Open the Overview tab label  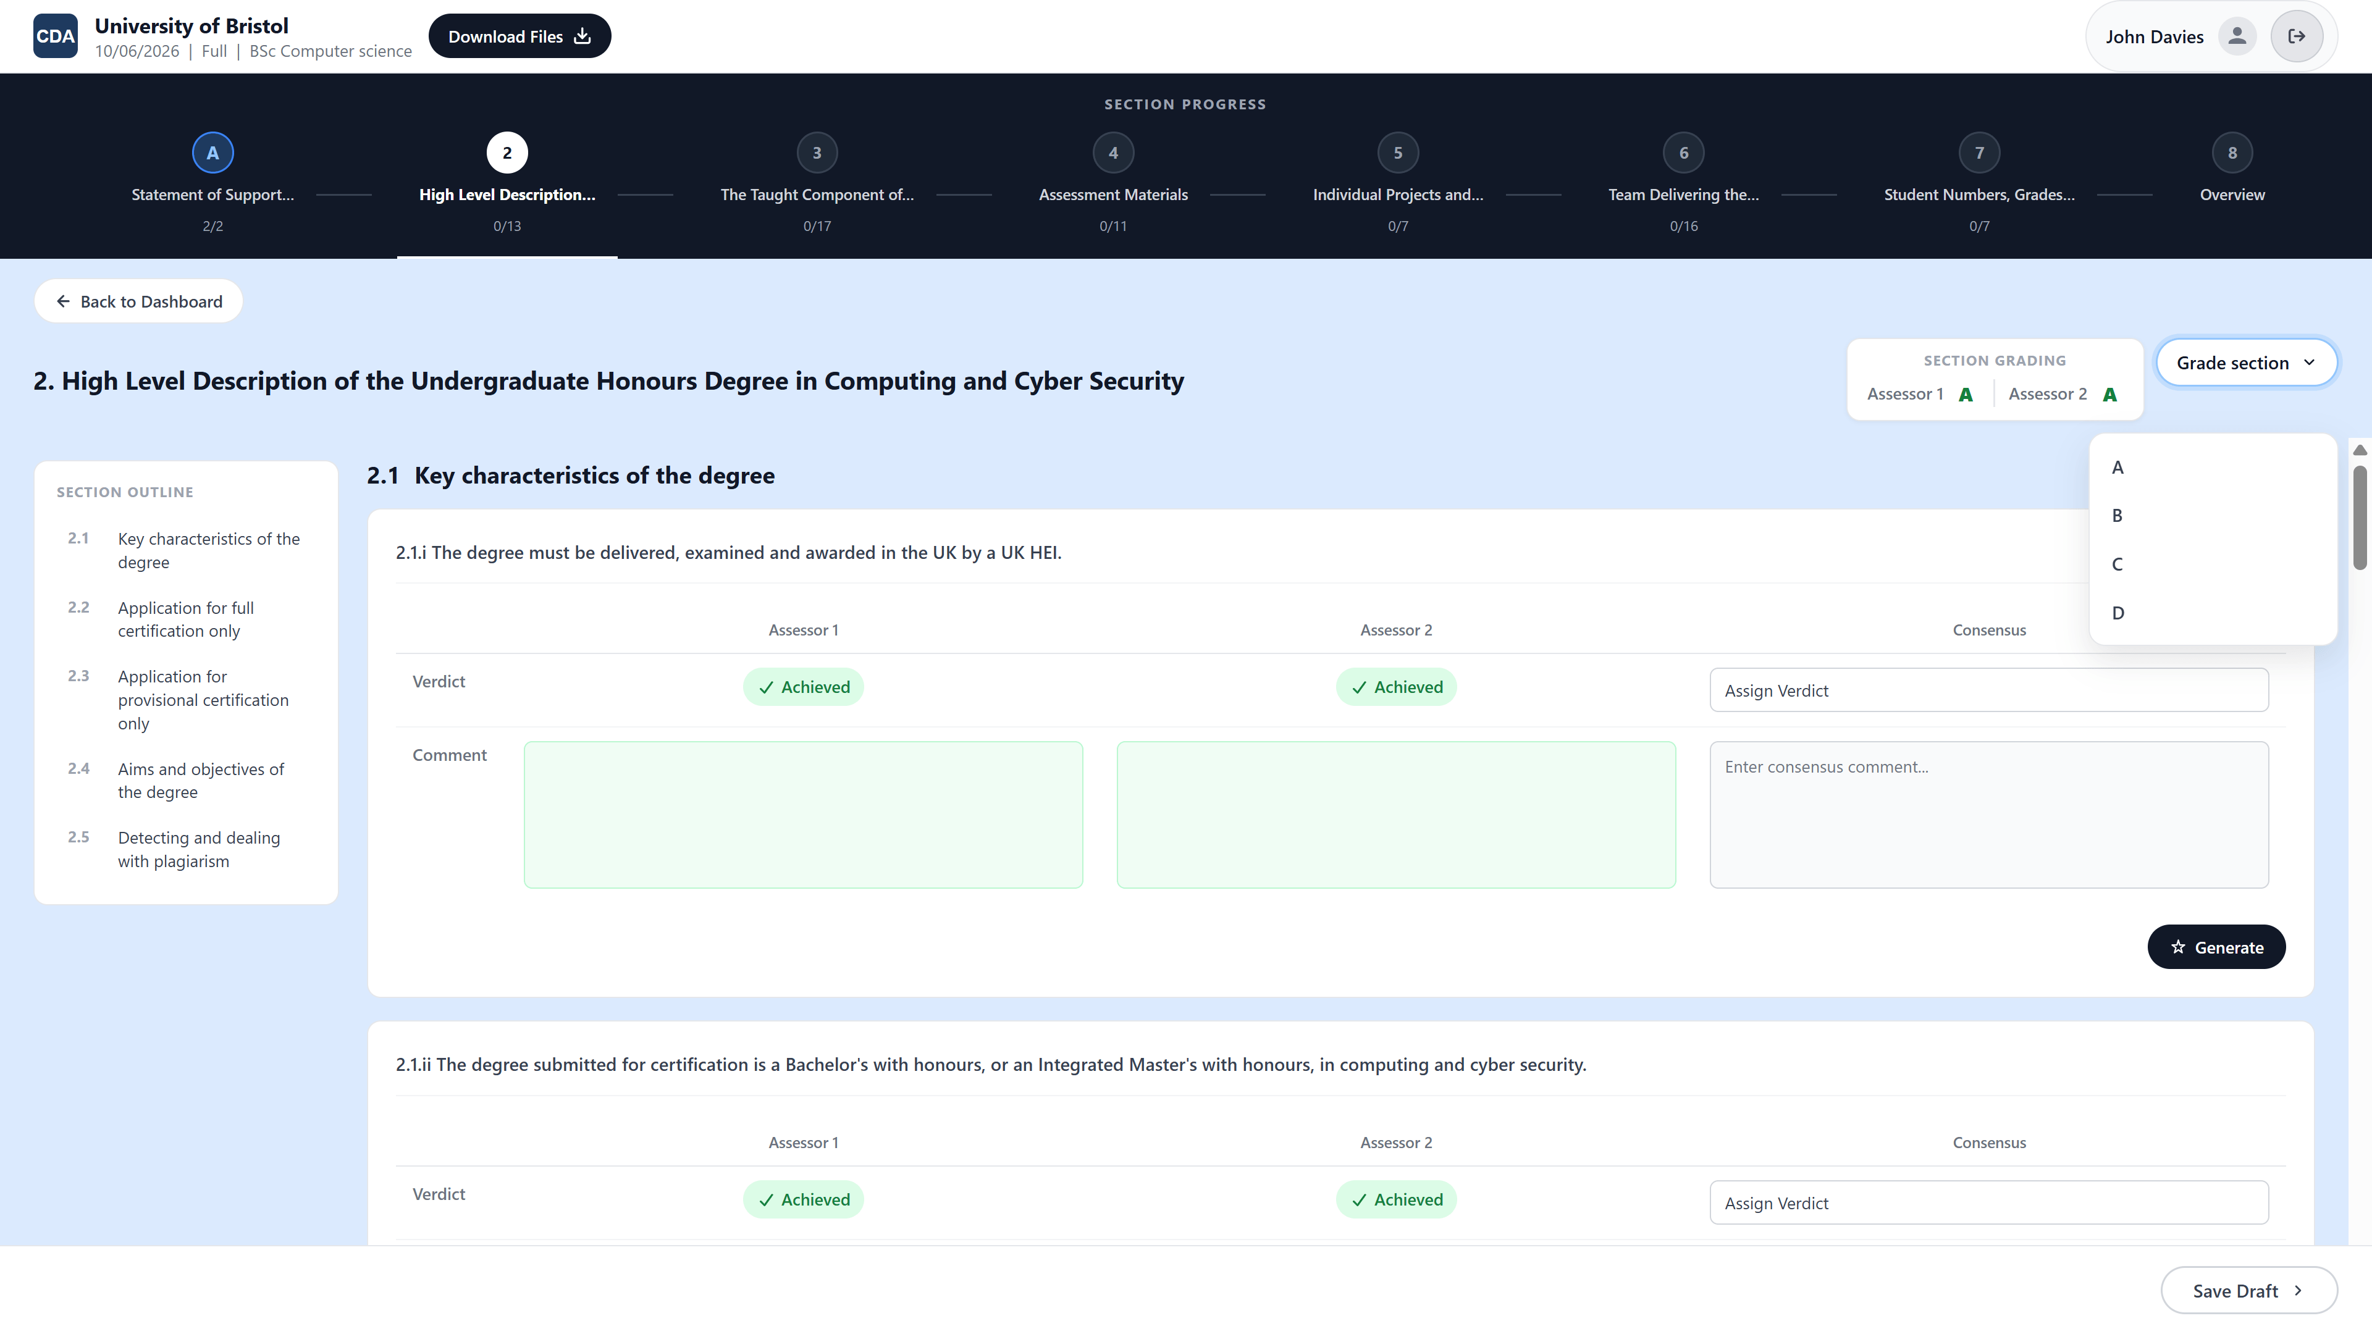click(x=2232, y=195)
